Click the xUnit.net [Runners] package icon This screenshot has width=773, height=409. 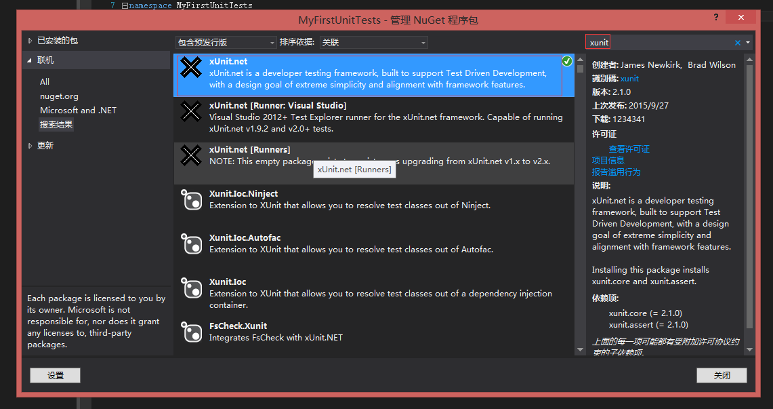(x=191, y=155)
